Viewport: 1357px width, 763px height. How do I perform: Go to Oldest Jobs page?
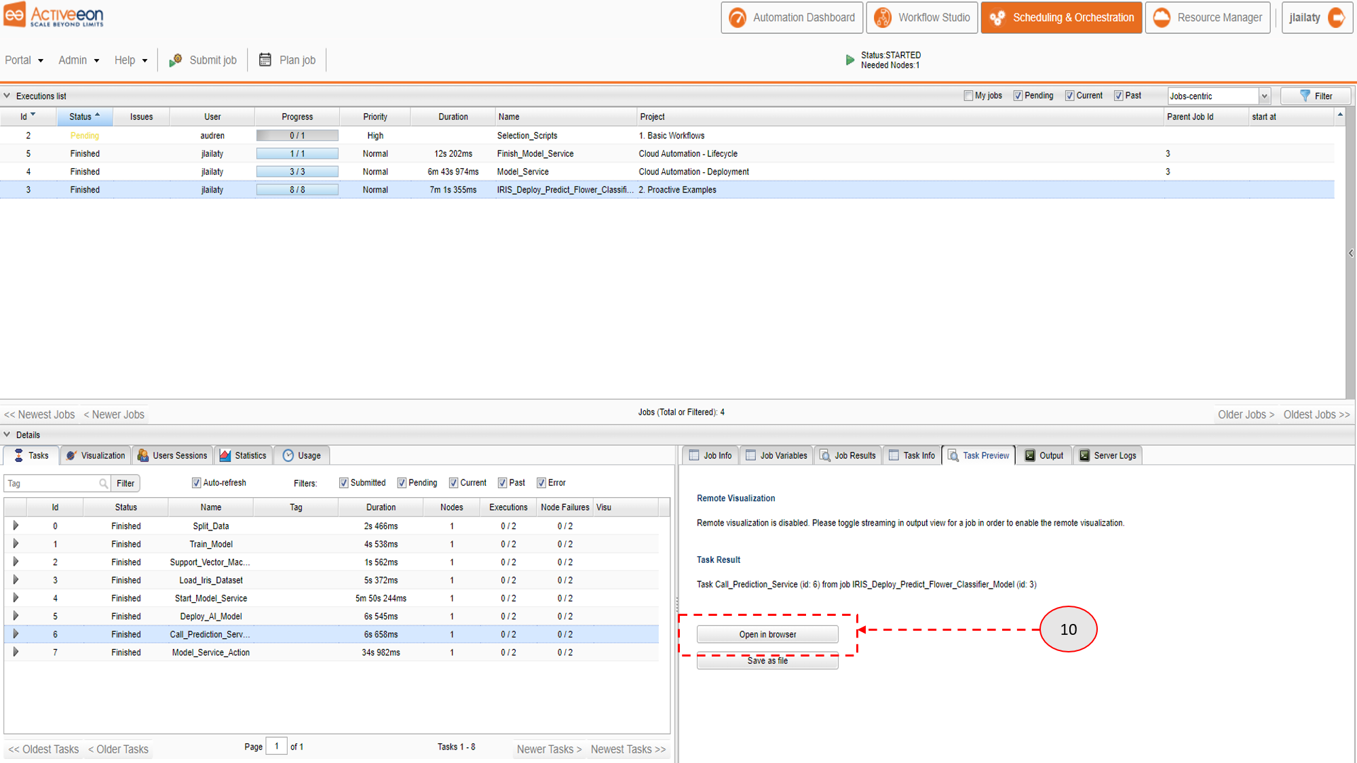tap(1316, 414)
